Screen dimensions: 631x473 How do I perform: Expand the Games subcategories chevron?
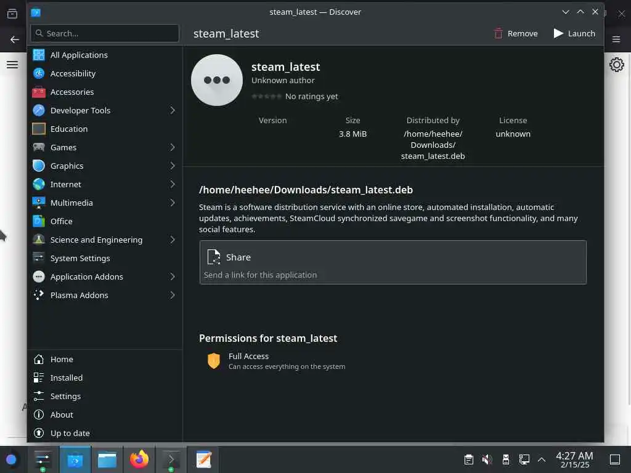pyautogui.click(x=173, y=147)
